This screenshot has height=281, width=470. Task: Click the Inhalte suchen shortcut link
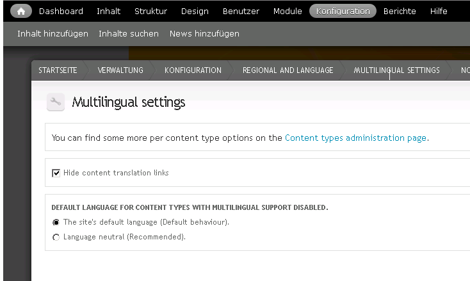tap(129, 33)
